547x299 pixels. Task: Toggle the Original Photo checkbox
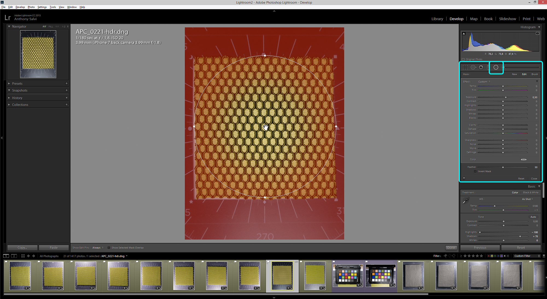click(x=463, y=59)
